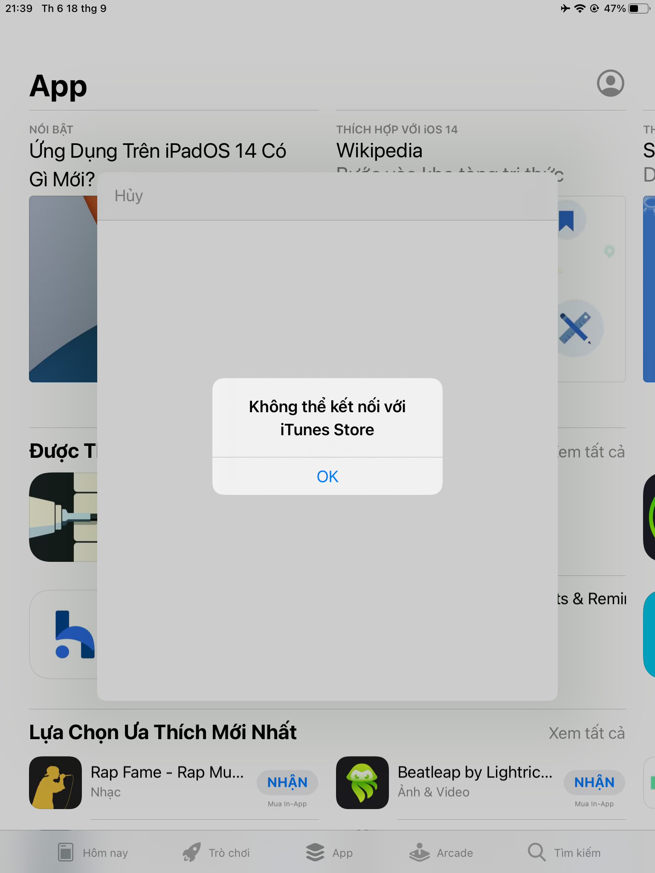Tap the blue bookmark icon on Wikipedia card

tap(566, 220)
